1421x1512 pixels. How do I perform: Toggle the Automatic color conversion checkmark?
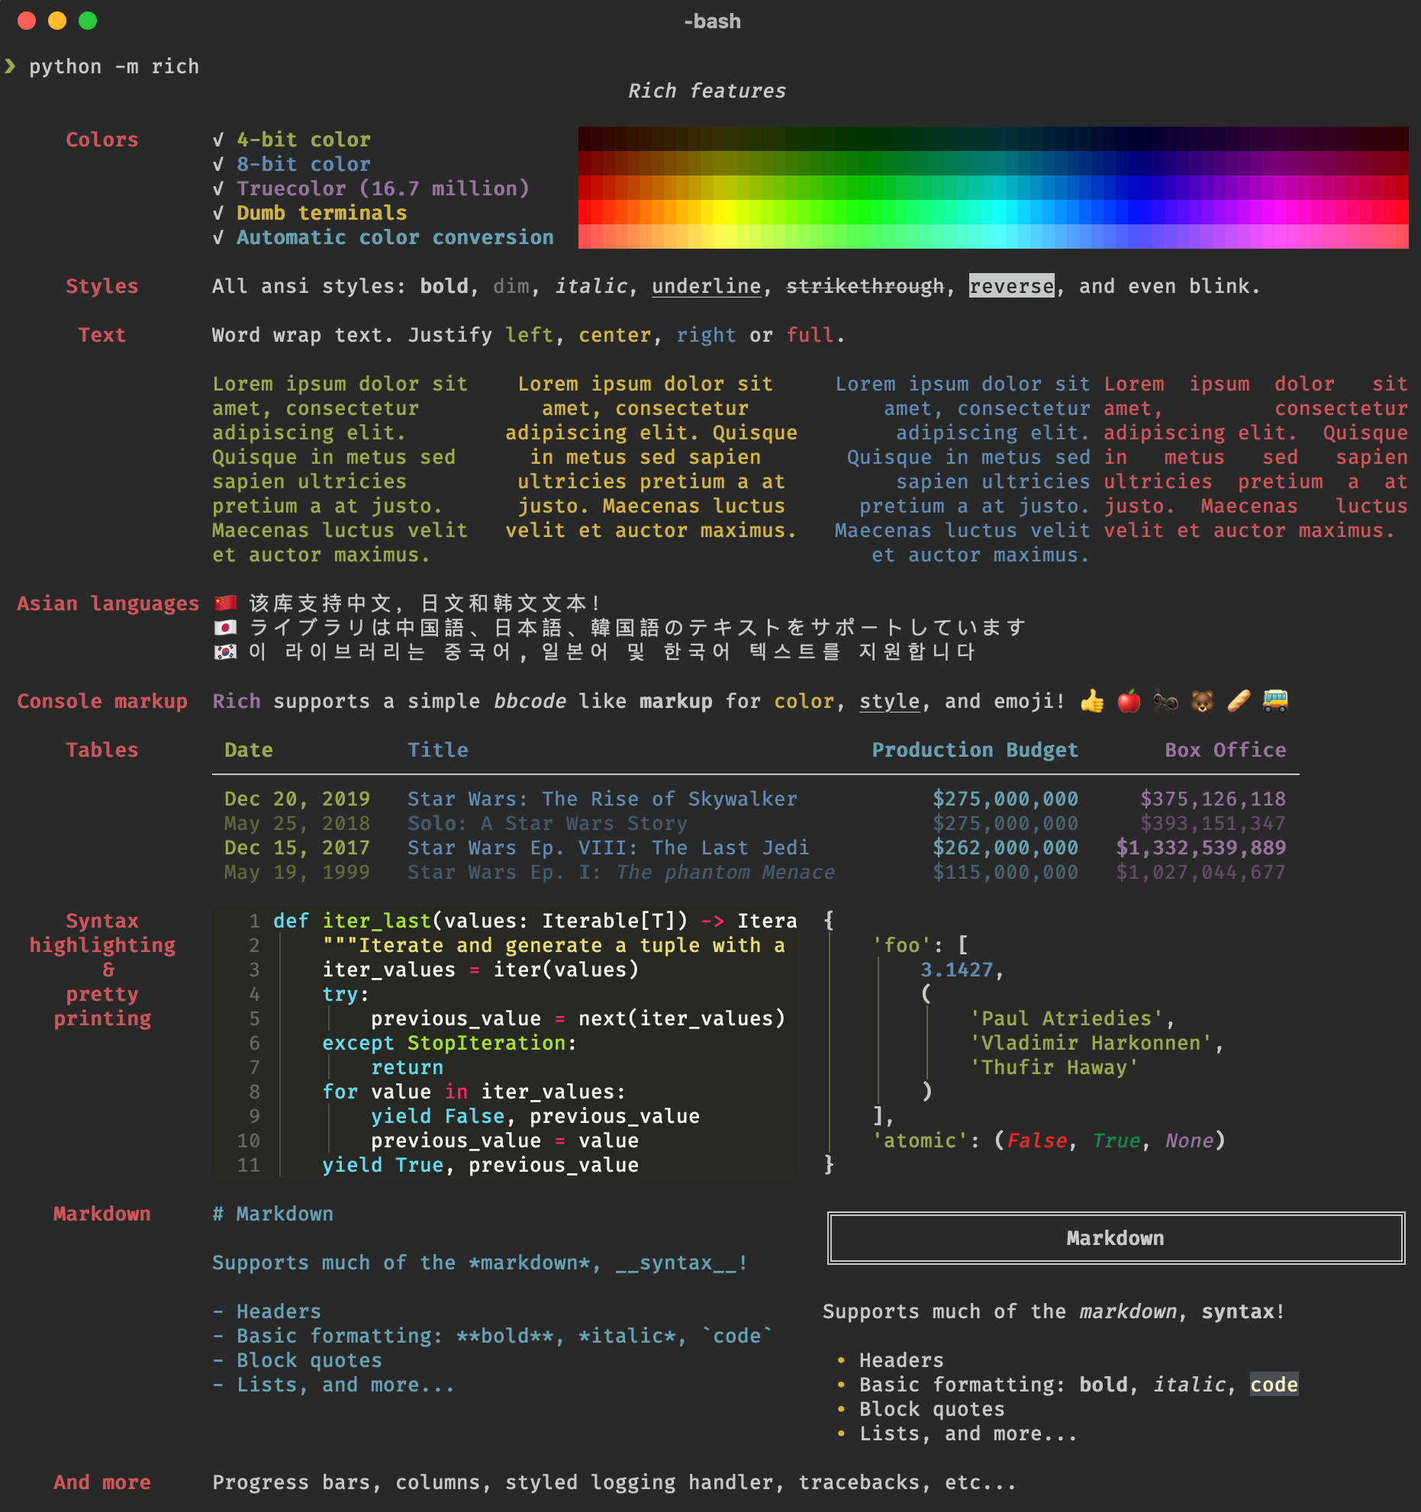[x=219, y=237]
